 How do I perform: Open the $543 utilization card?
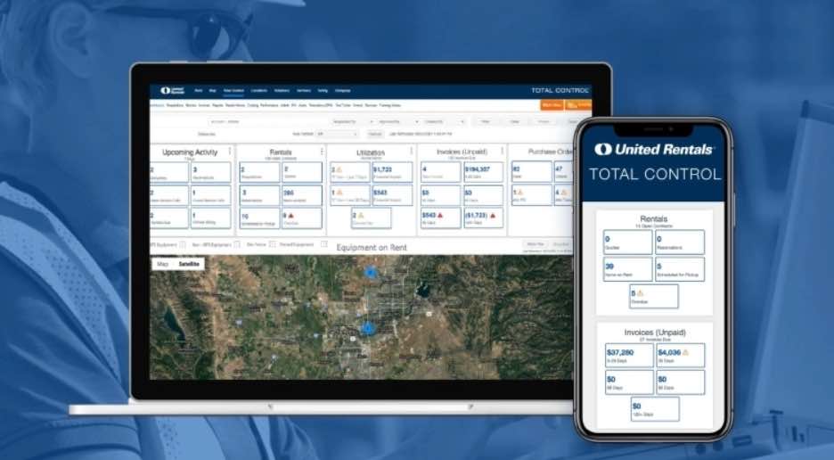click(393, 195)
